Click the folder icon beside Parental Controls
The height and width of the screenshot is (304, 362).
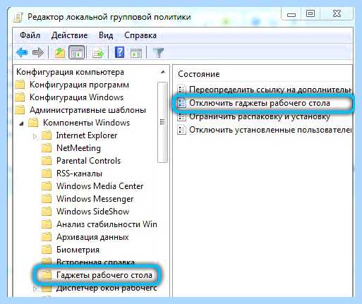[x=47, y=161]
